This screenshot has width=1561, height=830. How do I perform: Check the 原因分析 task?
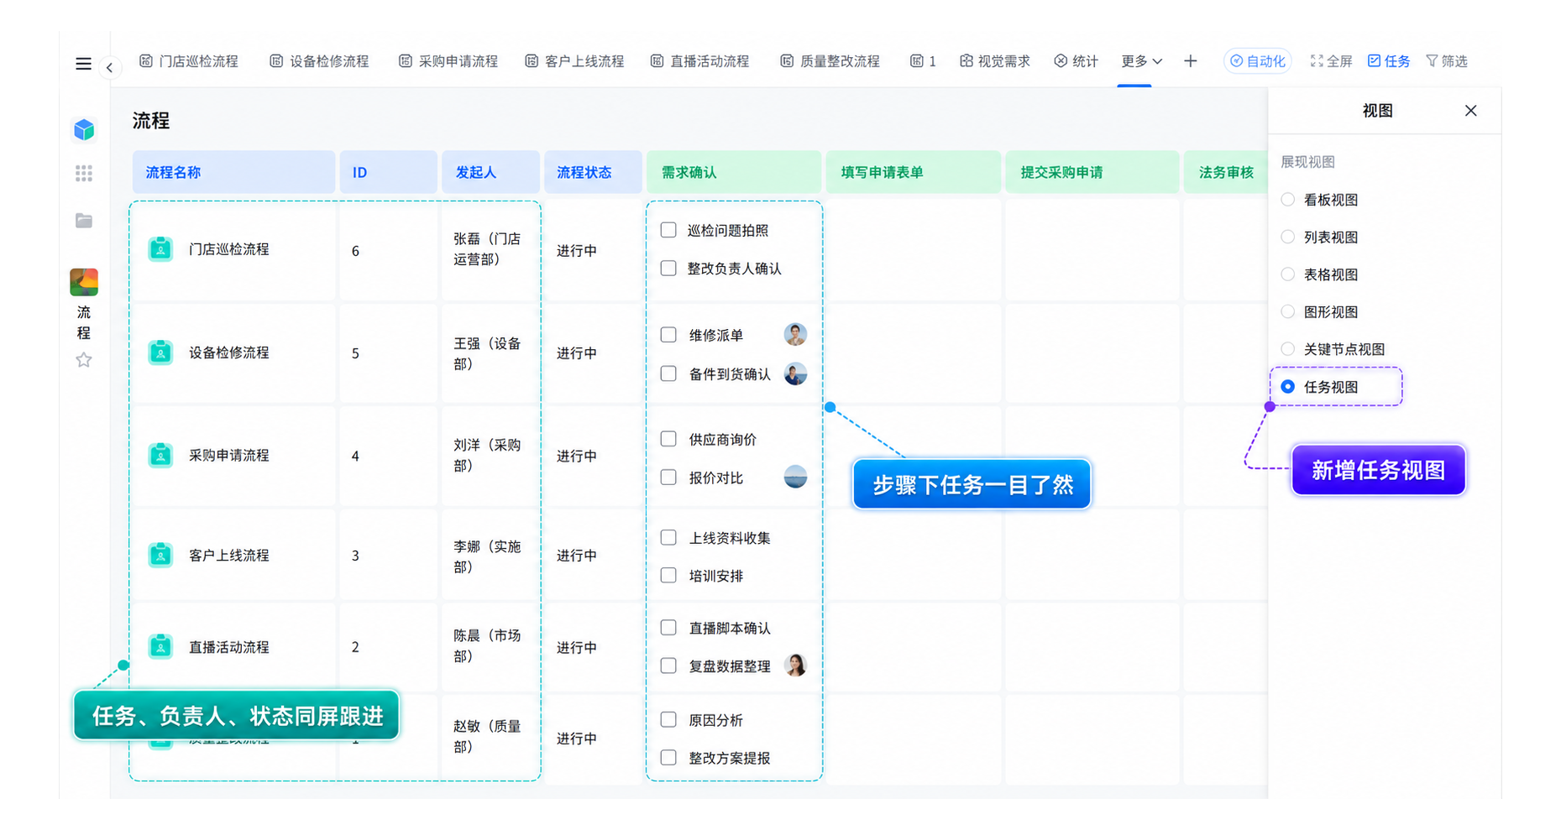(668, 719)
